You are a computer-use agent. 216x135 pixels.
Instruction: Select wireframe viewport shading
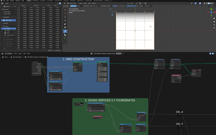207,3
